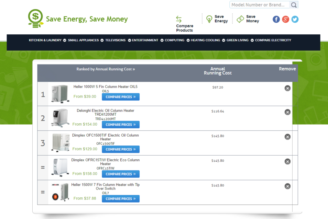Click the From $39.00 price
Viewport: 328px width, 219px height.
coord(85,96)
